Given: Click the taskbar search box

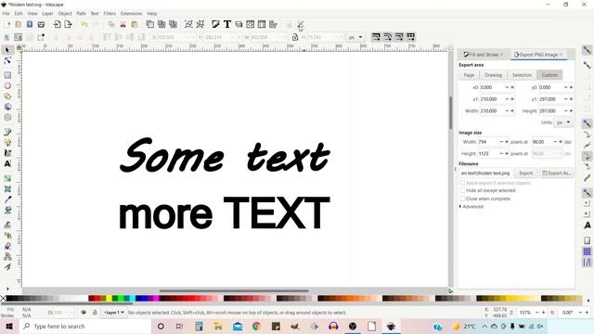Looking at the screenshot, I should [x=84, y=326].
